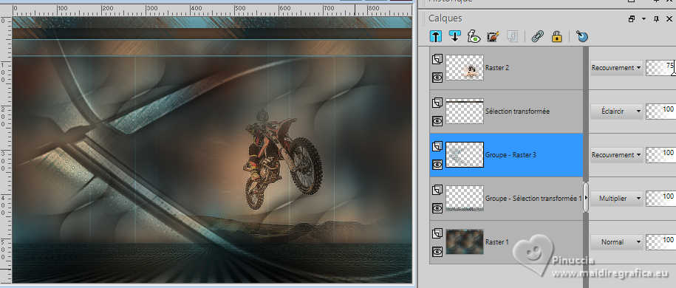Click the Raster 2 layer thumbnail
Image resolution: width=676 pixels, height=288 pixels.
(x=464, y=68)
